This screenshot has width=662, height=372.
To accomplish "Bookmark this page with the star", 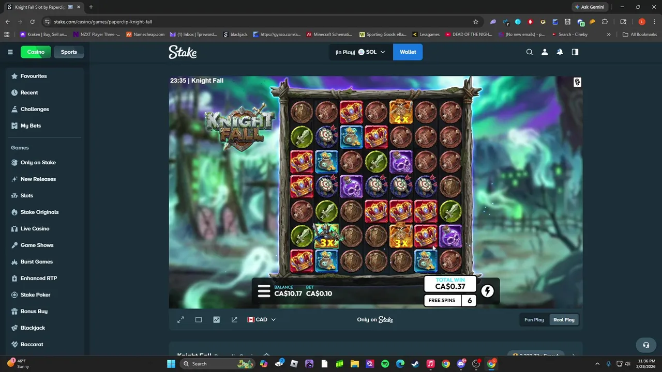I will coord(476,22).
